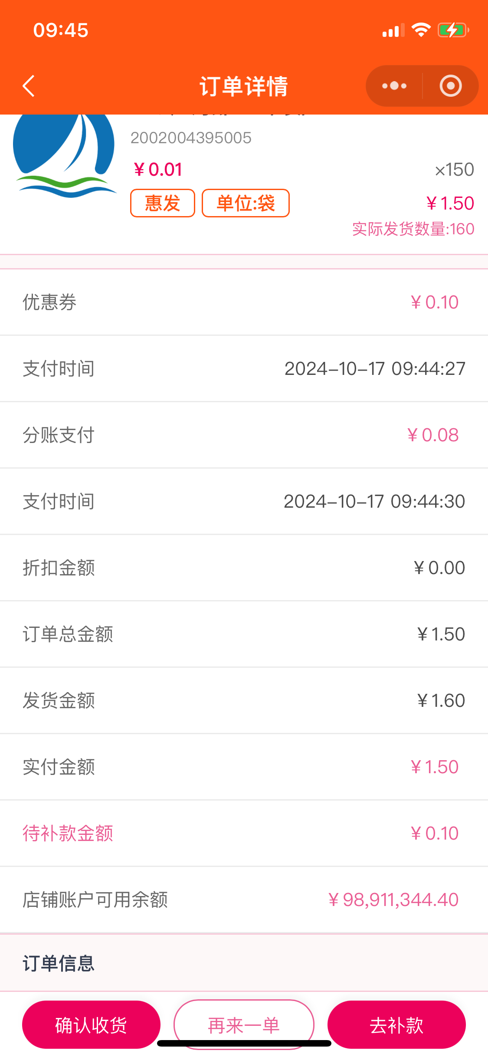
Task: Tap the battery charging status icon
Action: tap(453, 30)
